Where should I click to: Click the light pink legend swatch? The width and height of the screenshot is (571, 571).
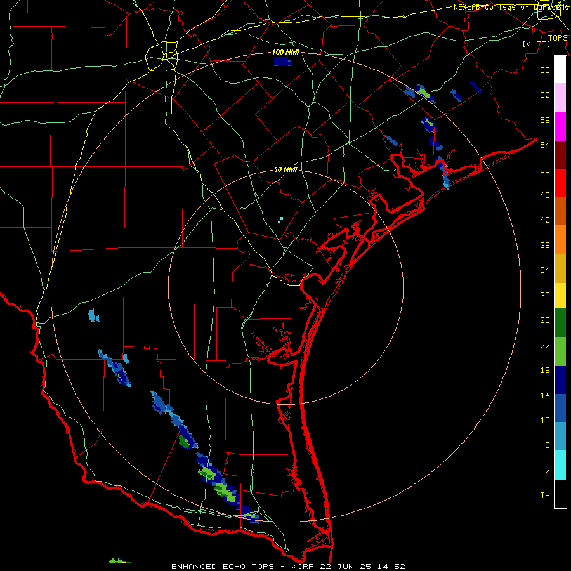560,97
